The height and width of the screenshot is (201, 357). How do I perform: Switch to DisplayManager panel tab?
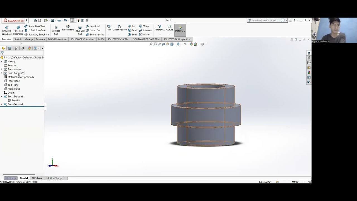coord(29,48)
